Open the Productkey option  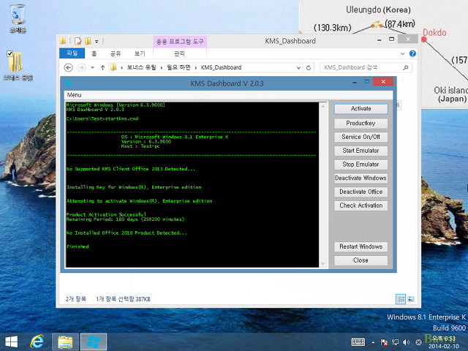point(361,124)
